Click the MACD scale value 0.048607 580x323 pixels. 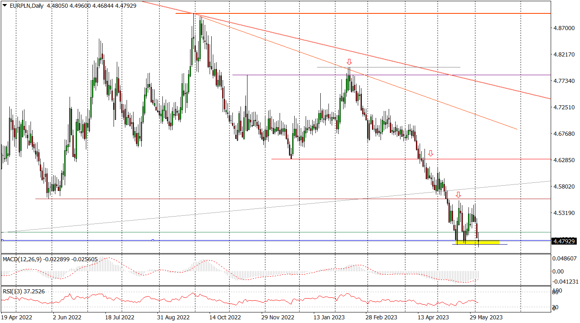[564, 258]
